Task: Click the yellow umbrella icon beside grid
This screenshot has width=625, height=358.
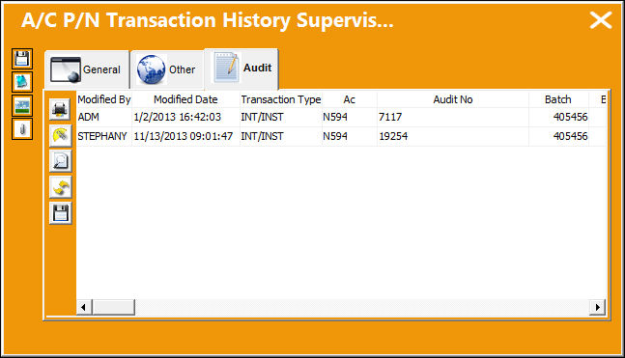Action: pos(60,135)
